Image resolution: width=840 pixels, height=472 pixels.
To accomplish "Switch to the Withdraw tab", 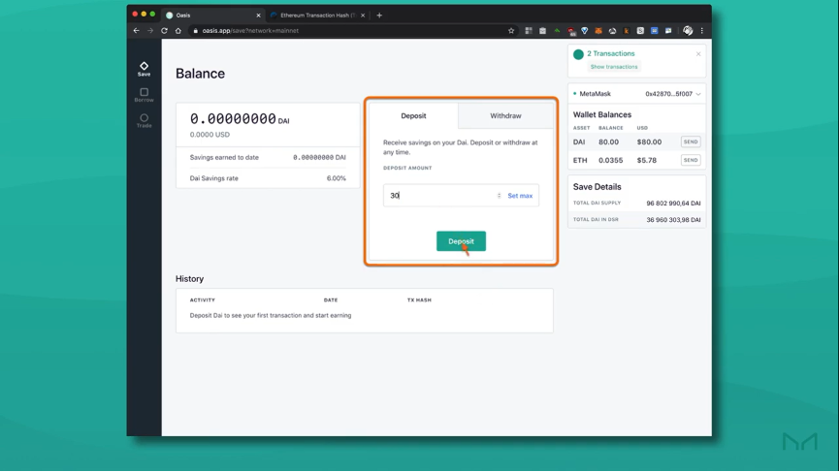I will (x=505, y=115).
